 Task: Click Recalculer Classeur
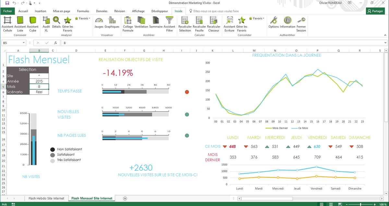pos(213,24)
